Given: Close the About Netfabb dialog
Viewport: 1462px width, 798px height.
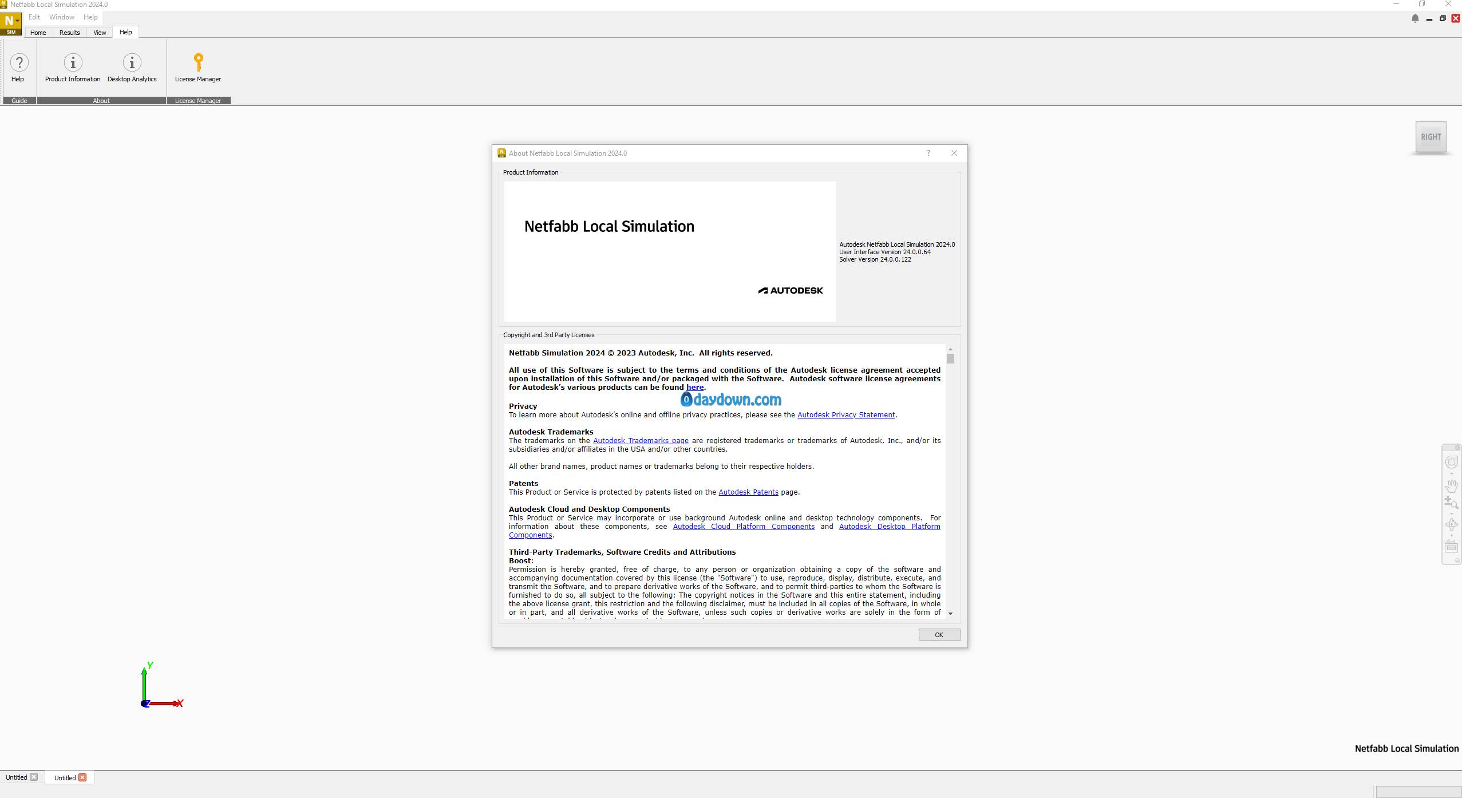Looking at the screenshot, I should tap(954, 153).
